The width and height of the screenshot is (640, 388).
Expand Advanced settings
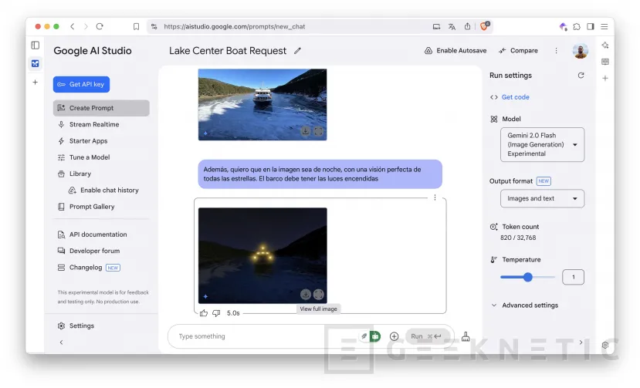pos(524,305)
